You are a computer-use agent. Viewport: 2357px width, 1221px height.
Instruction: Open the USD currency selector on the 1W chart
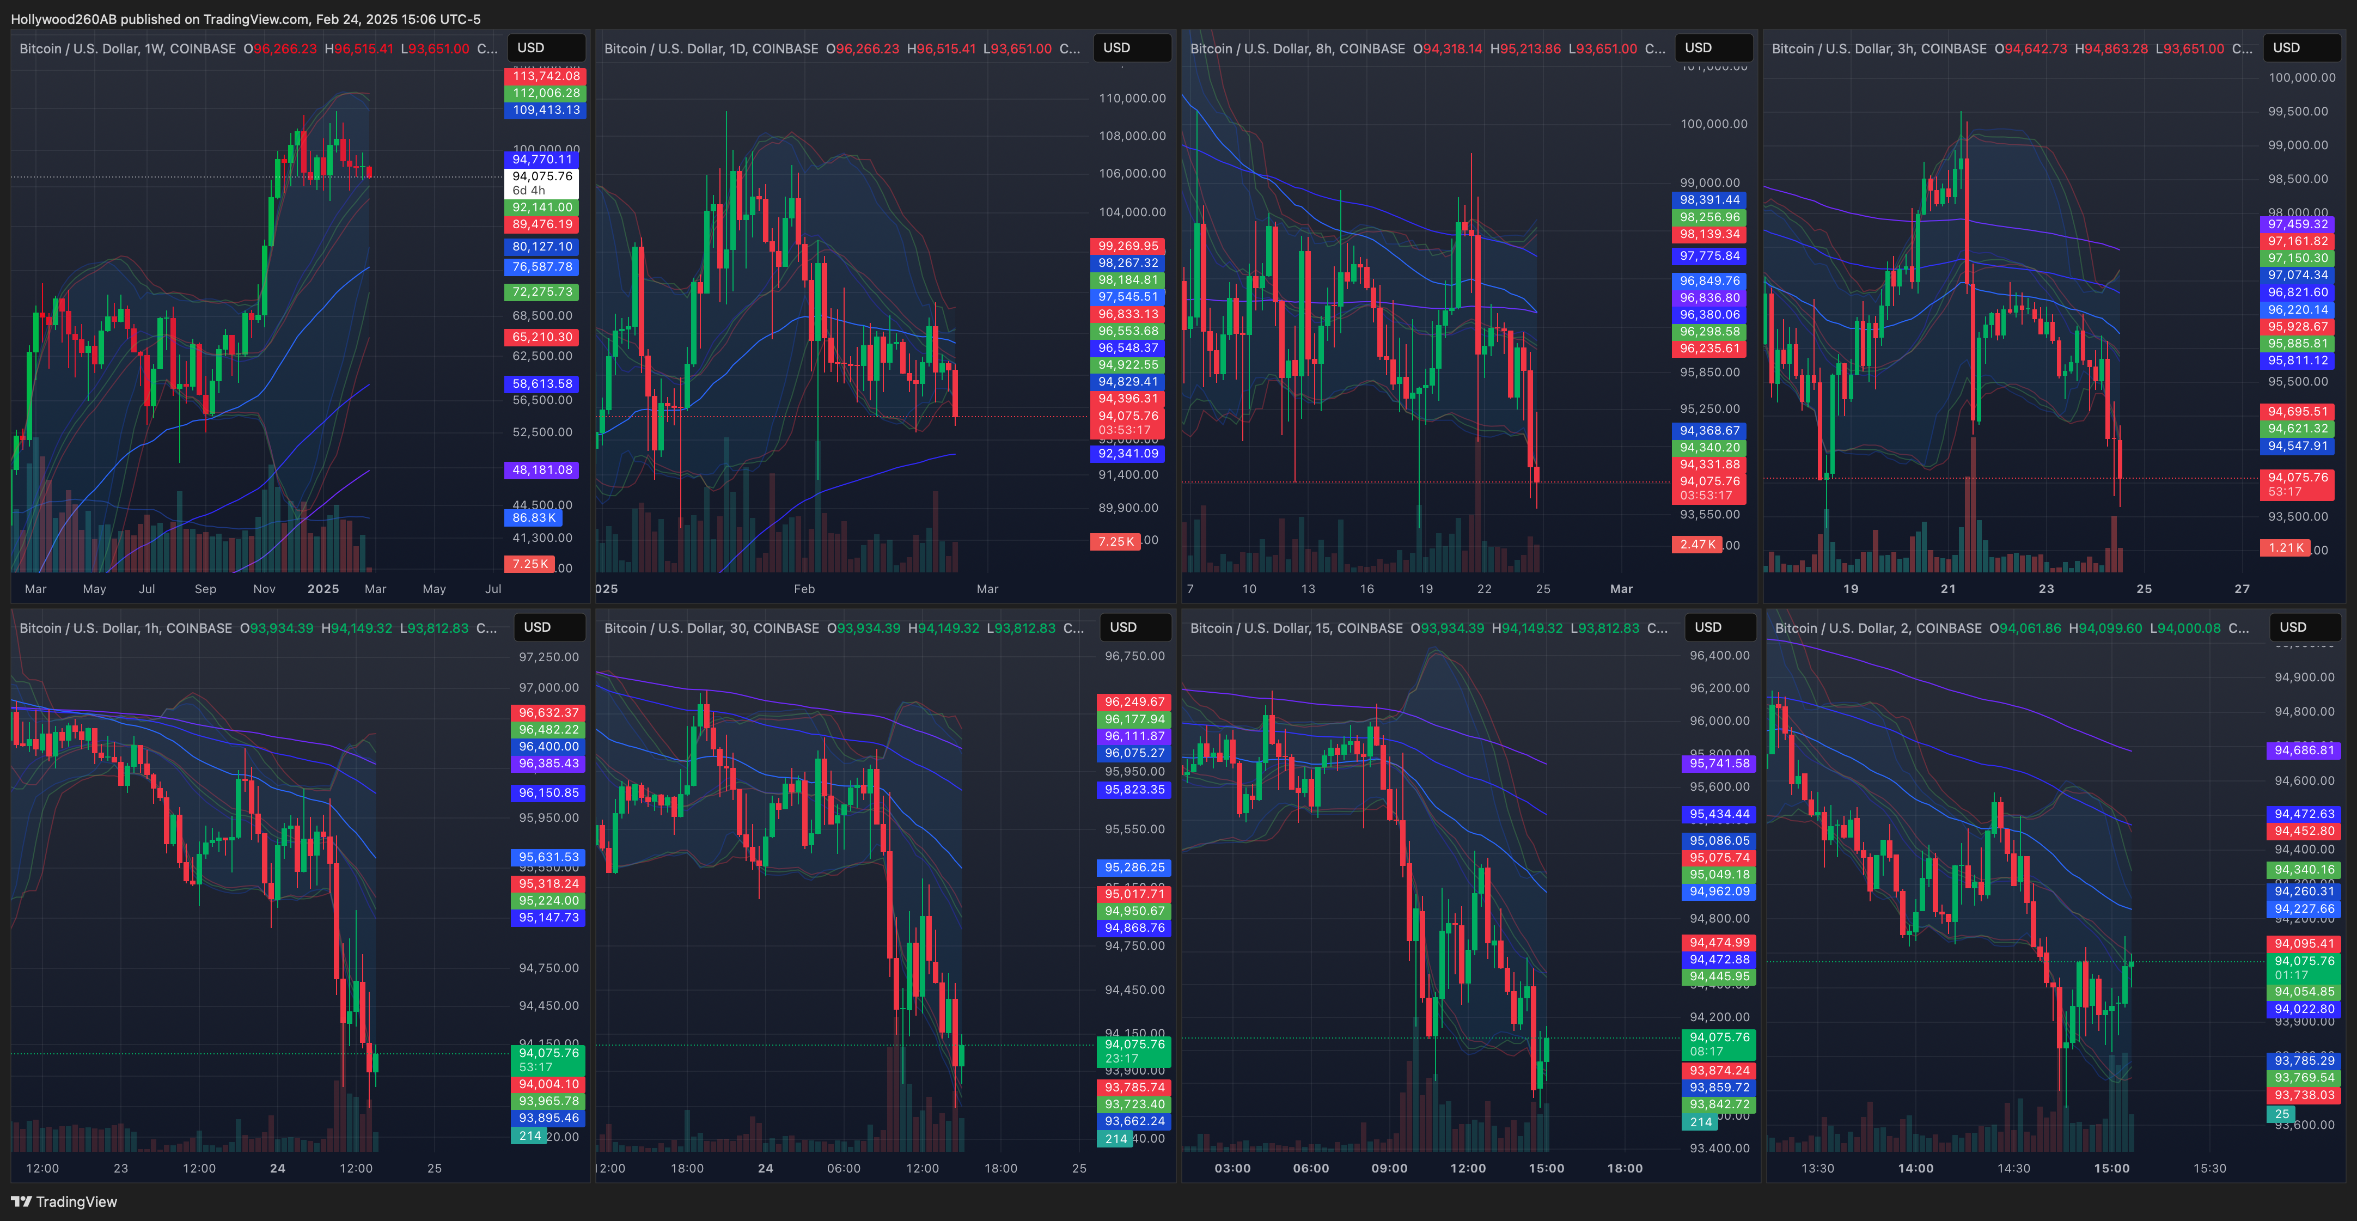click(547, 47)
